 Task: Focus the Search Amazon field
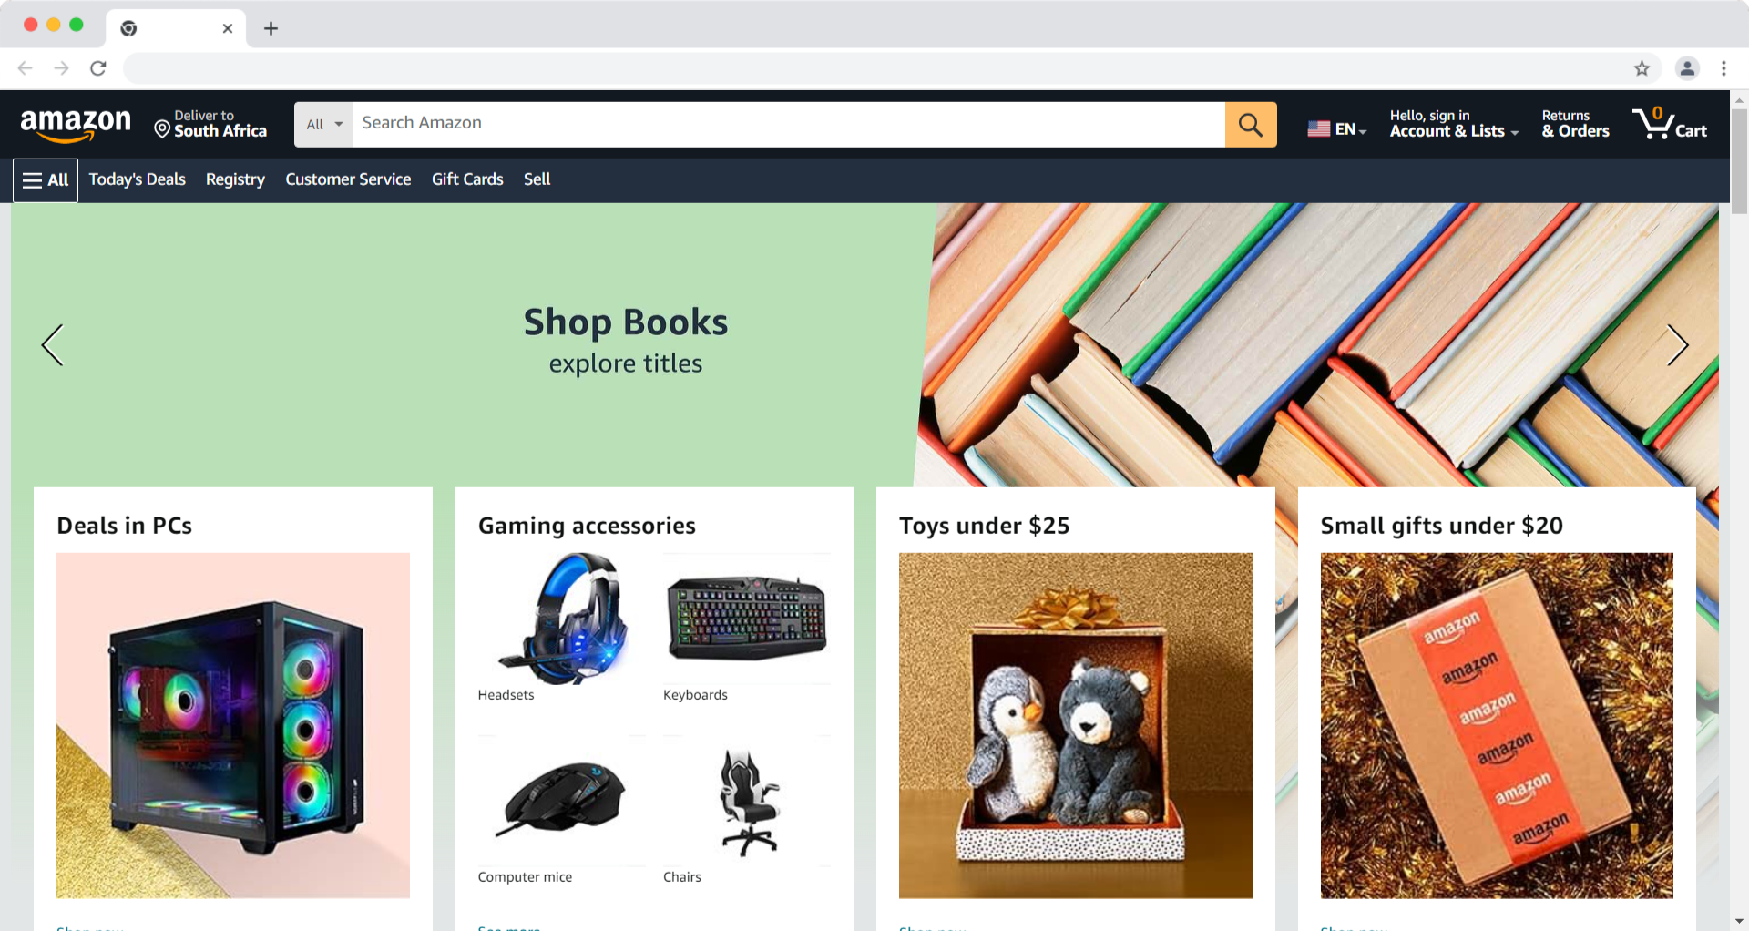point(789,125)
